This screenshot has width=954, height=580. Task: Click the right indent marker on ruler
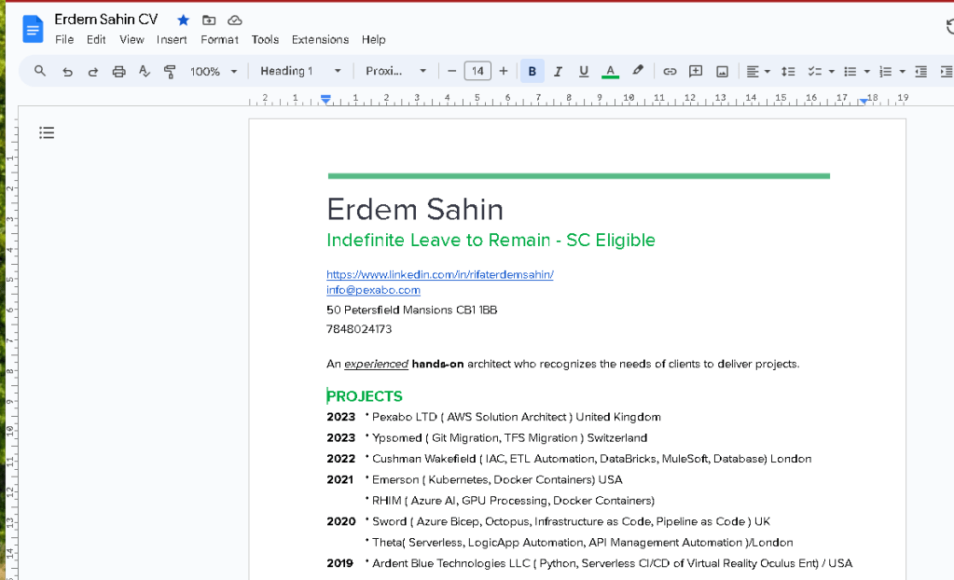point(864,101)
